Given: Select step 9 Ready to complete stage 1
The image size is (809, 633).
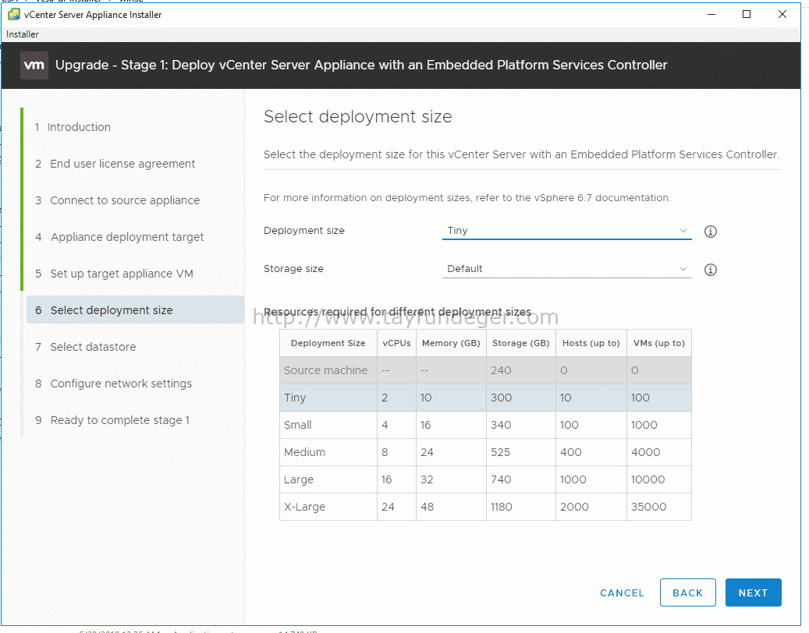Looking at the screenshot, I should (112, 420).
